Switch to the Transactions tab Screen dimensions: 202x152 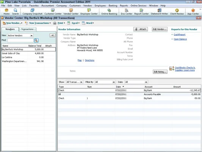[x=27, y=29]
